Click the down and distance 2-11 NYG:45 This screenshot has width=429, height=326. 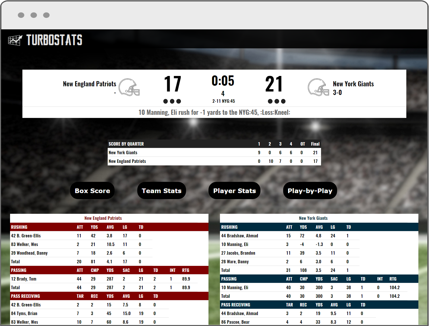coord(224,101)
